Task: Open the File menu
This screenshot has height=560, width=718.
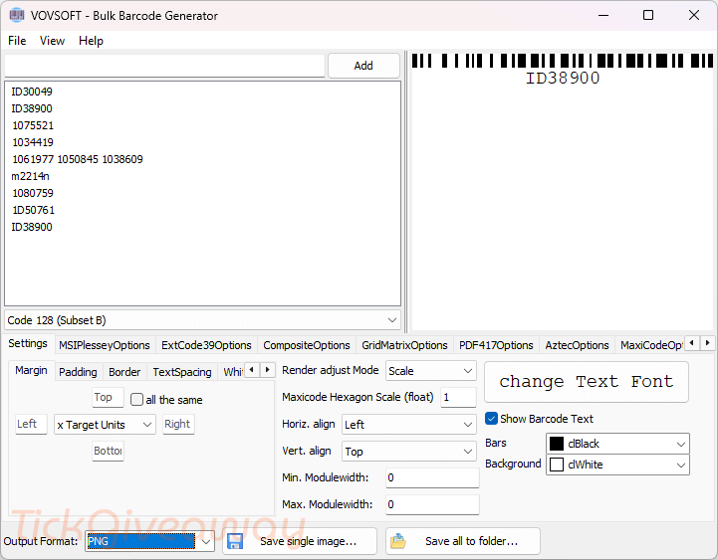Action: tap(17, 41)
